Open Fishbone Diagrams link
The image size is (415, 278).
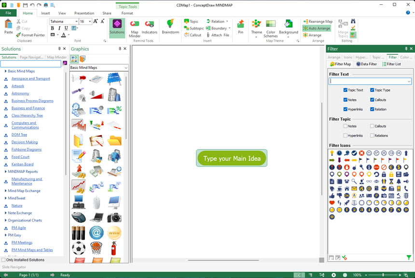[27, 149]
